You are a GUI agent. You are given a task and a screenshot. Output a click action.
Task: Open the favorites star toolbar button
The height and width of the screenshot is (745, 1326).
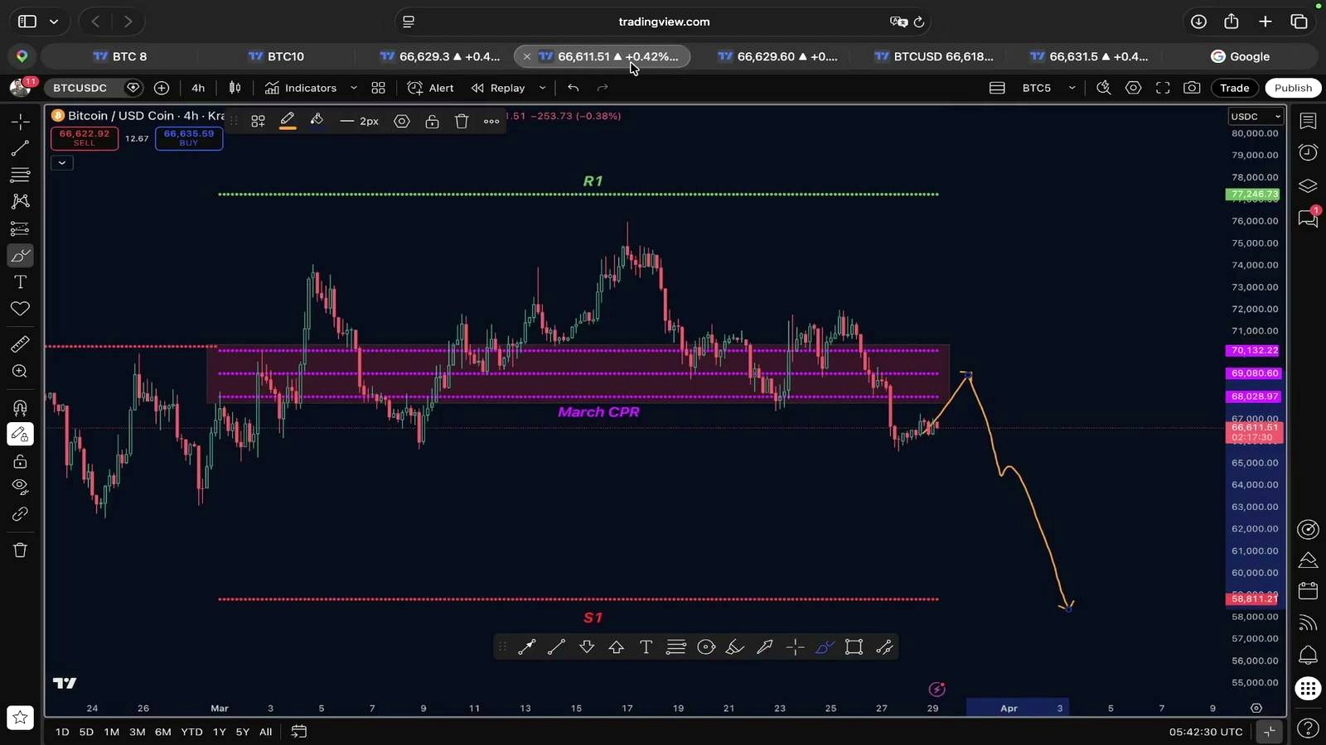[20, 718]
